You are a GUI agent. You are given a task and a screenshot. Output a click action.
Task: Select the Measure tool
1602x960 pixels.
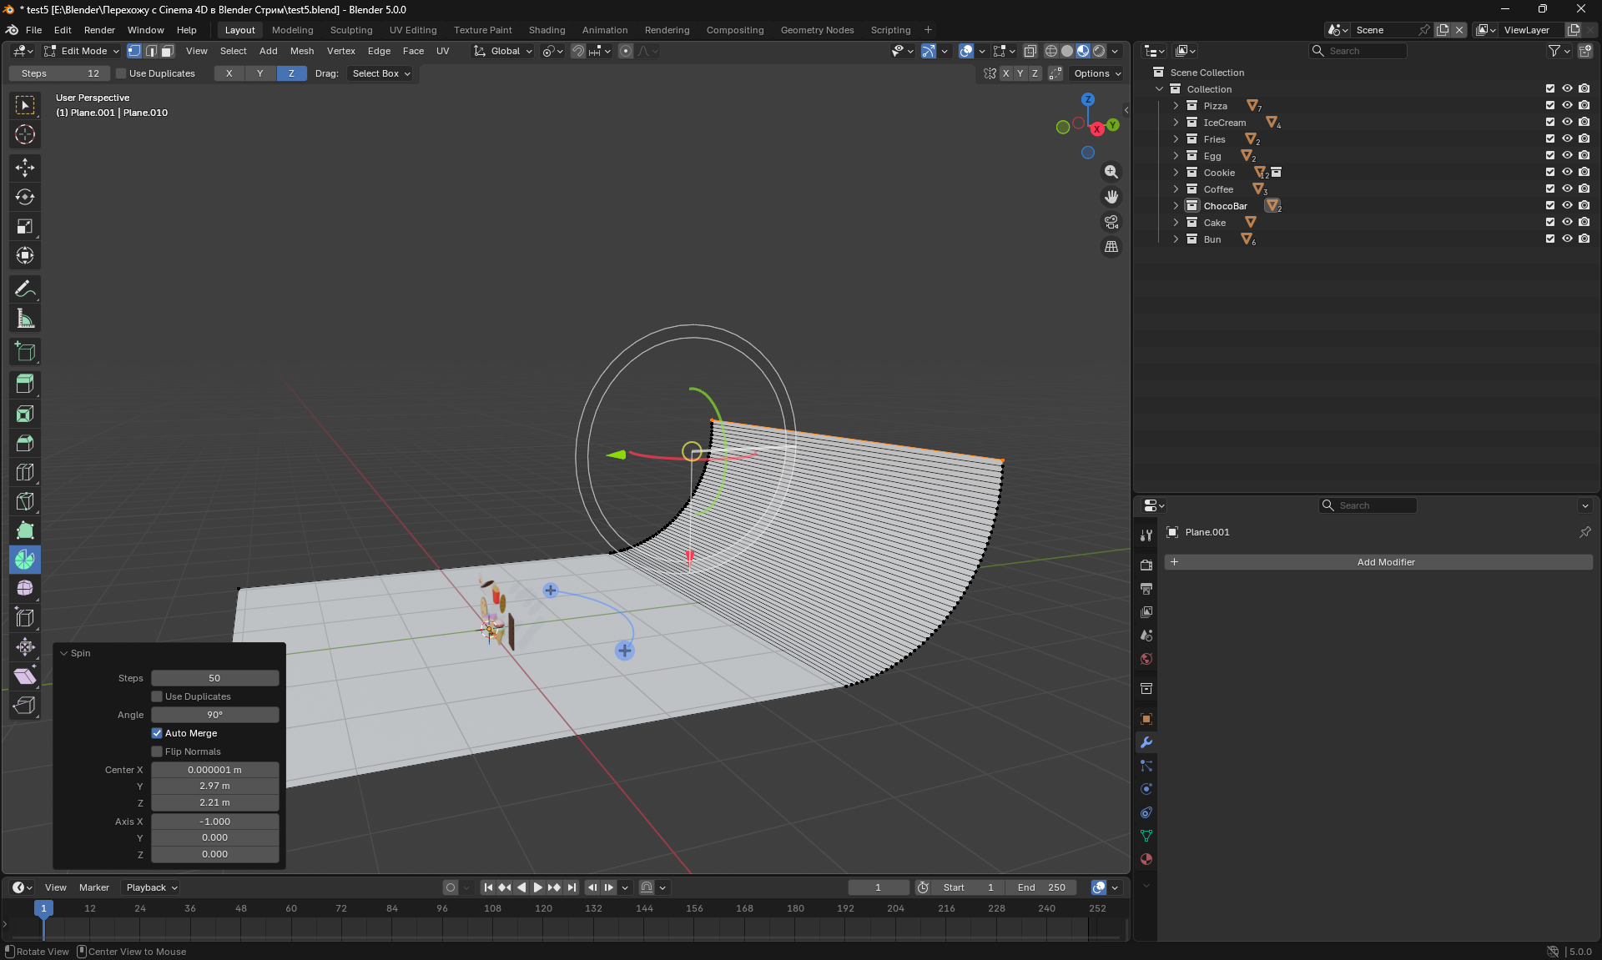tap(25, 319)
